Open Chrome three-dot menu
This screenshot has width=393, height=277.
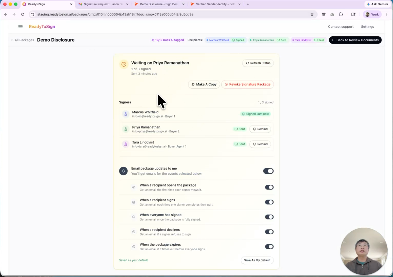click(387, 14)
